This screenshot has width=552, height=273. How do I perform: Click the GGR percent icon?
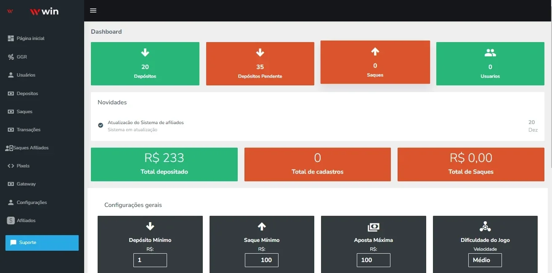click(x=11, y=57)
